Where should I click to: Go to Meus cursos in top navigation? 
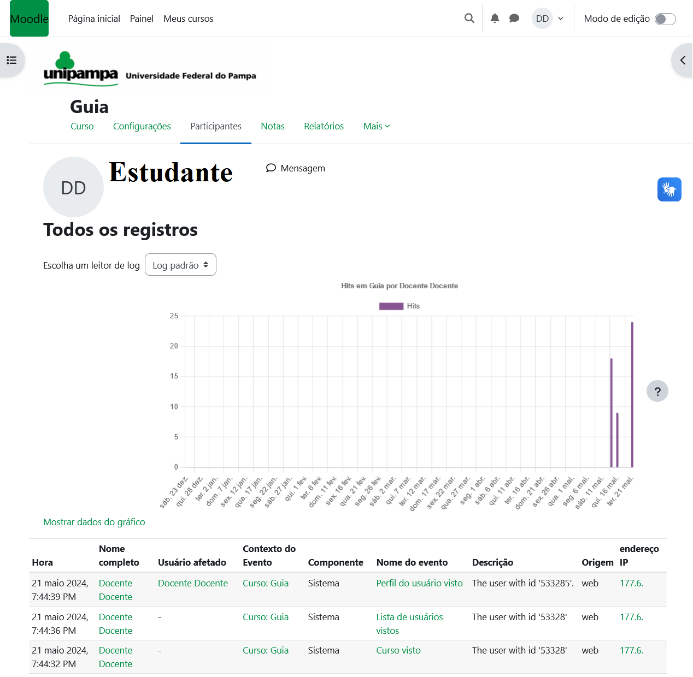pyautogui.click(x=188, y=19)
